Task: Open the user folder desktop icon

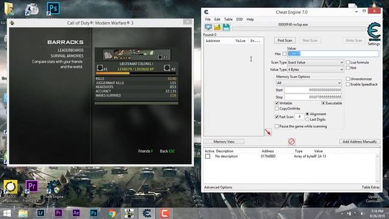Action: click(9, 9)
